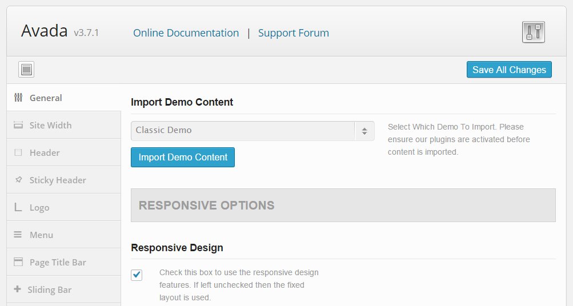Uncheck the Responsive Design checkbox

tap(137, 275)
